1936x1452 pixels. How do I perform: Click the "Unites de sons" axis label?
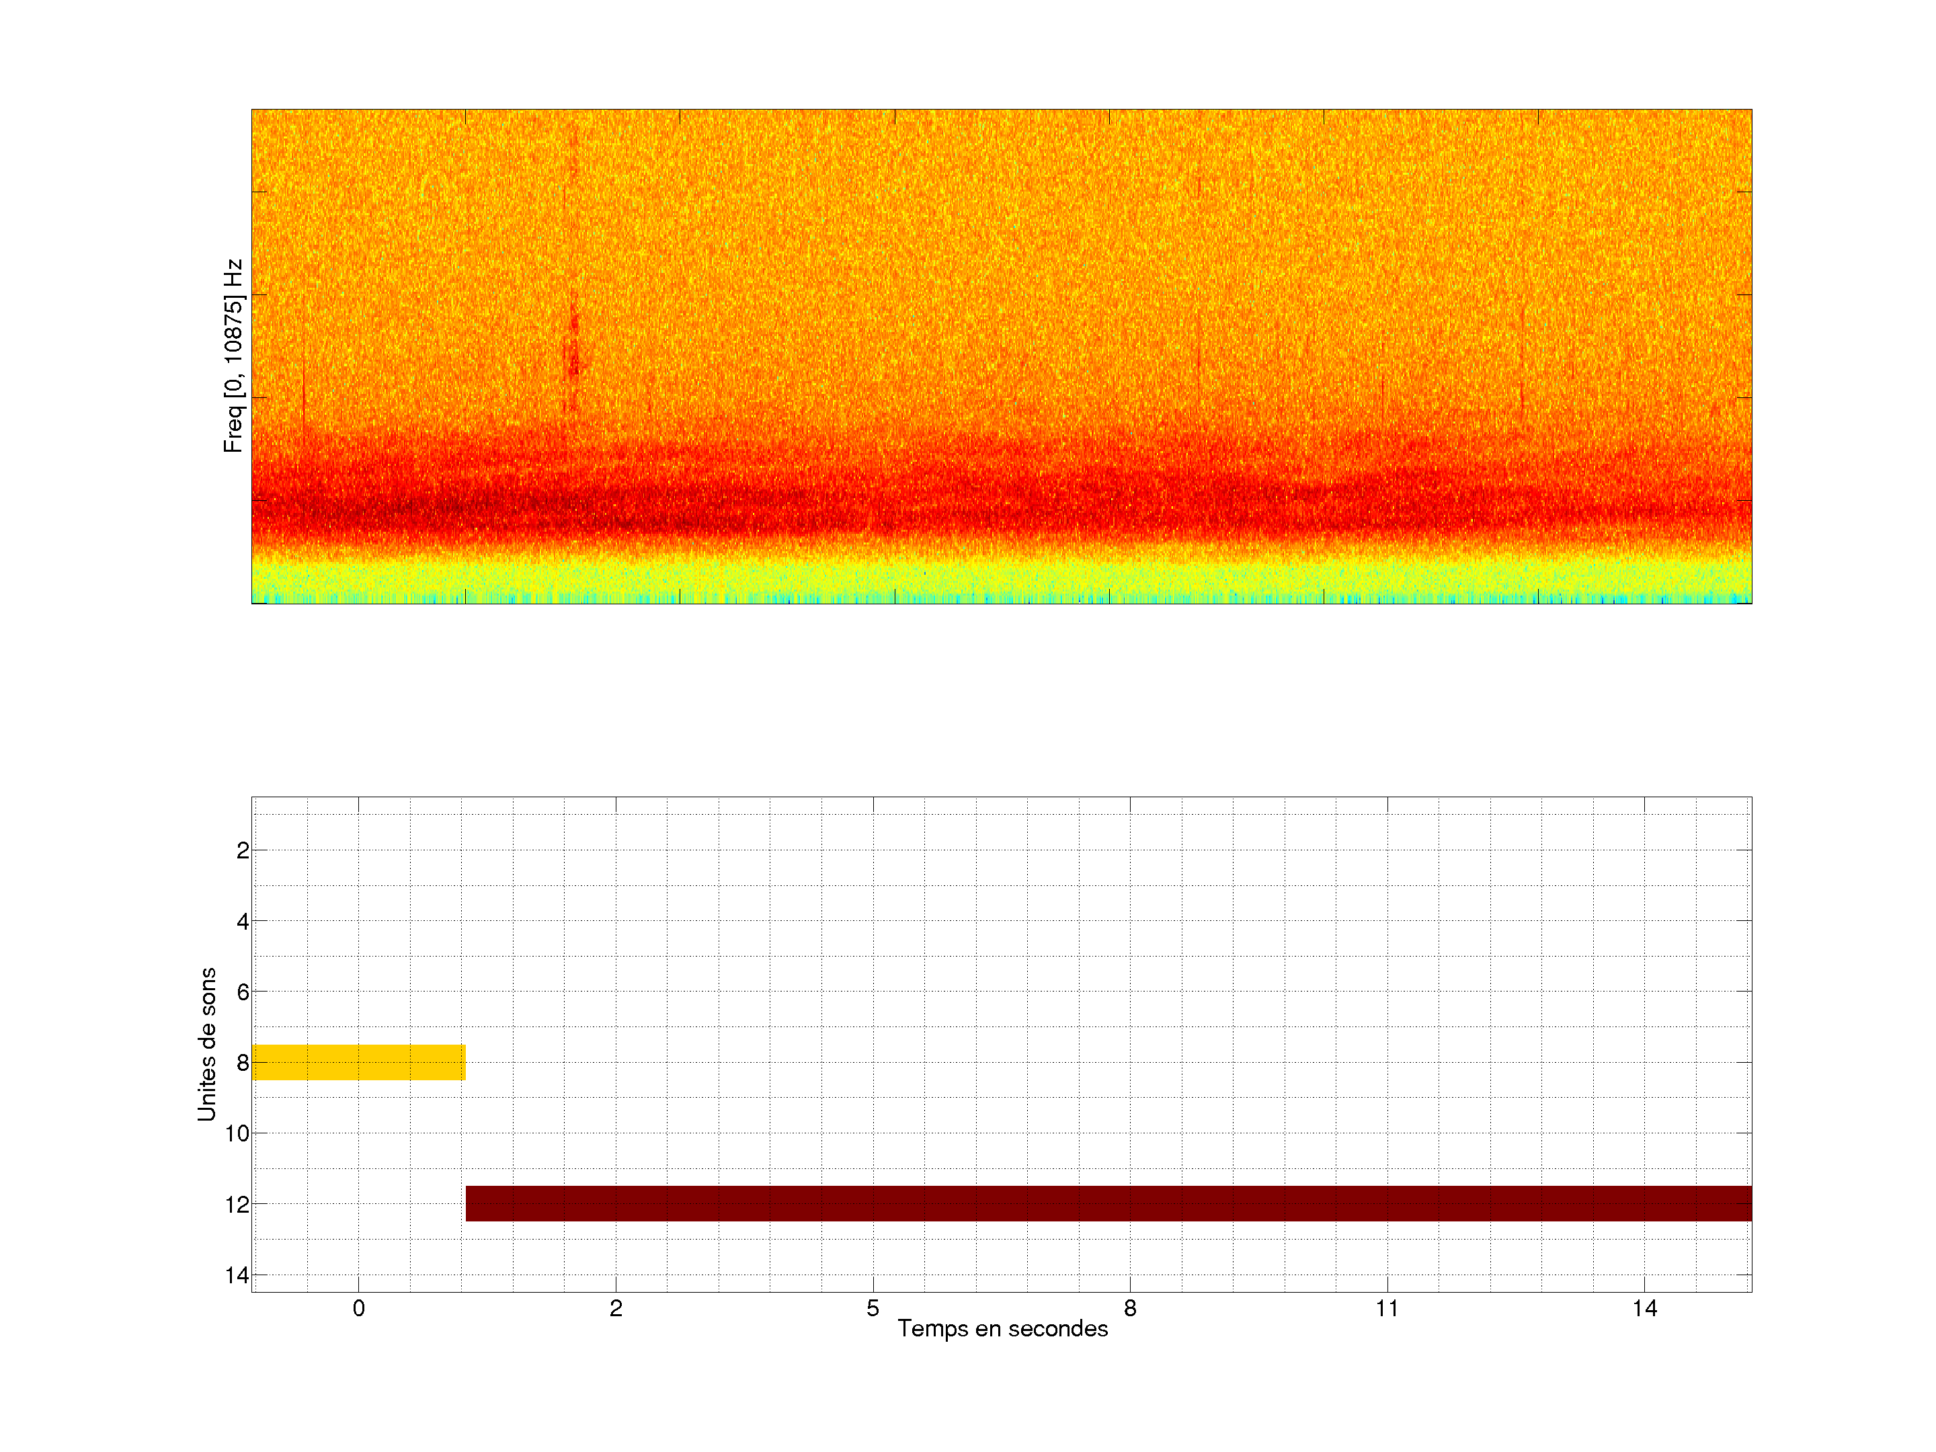point(206,1044)
